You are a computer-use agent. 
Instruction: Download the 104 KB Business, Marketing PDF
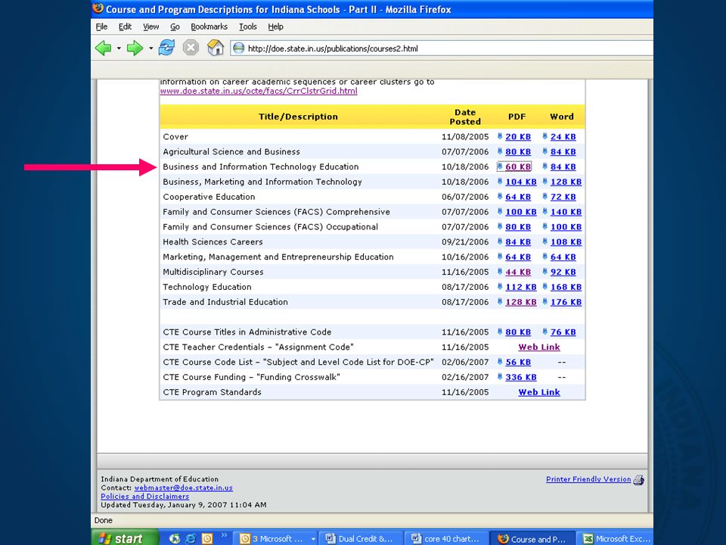point(521,182)
